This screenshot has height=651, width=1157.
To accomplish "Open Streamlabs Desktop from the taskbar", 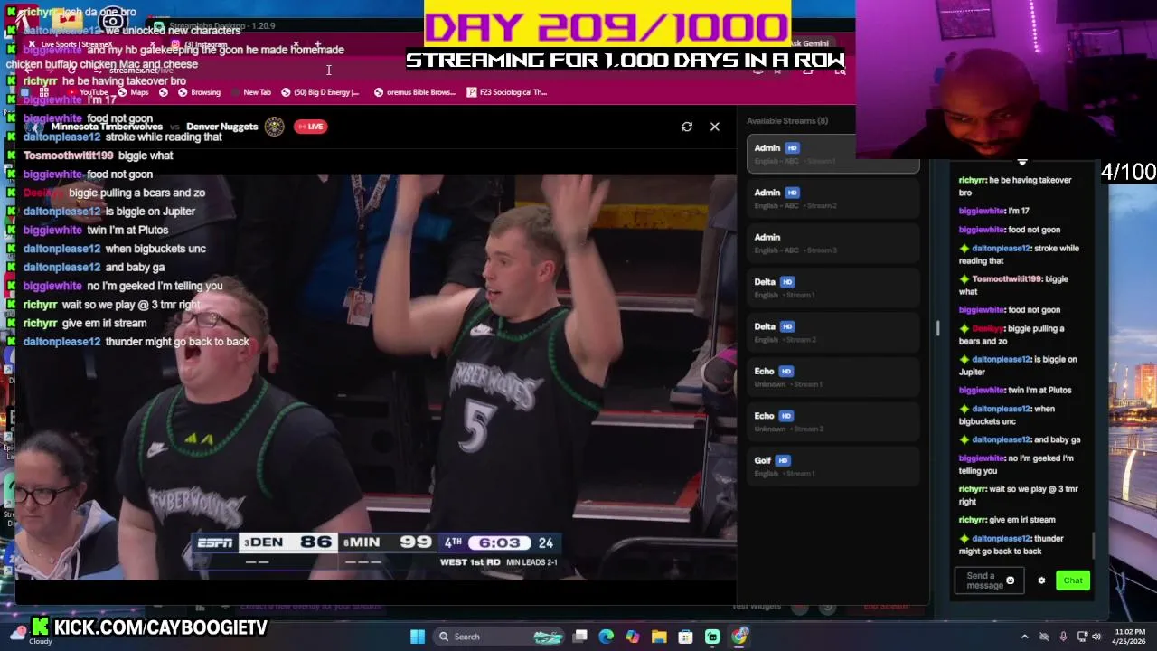I will click(712, 637).
